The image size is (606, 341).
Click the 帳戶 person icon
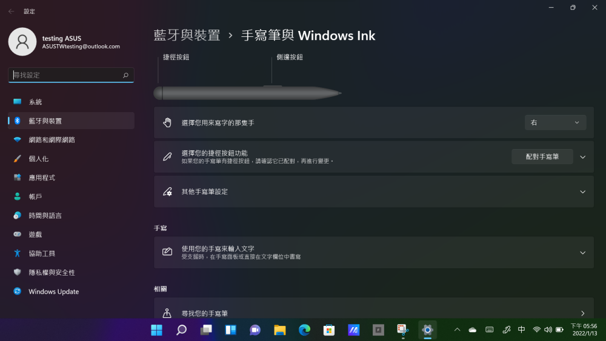18,197
